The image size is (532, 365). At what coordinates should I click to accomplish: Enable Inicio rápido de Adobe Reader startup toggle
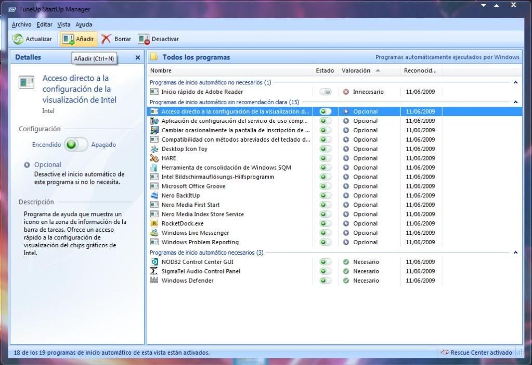(326, 92)
